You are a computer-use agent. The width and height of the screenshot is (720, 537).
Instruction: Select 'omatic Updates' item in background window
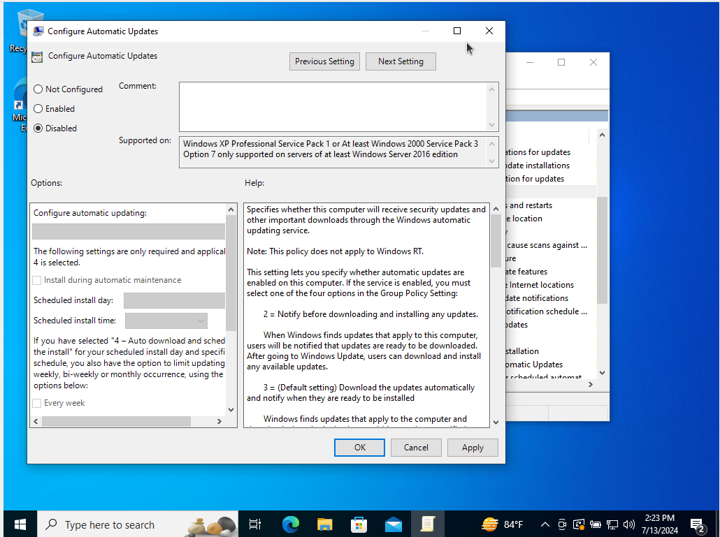[x=535, y=365]
